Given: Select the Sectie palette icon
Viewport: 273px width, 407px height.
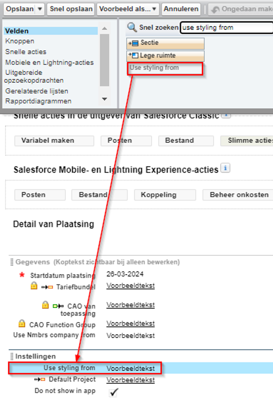Looking at the screenshot, I should (134, 43).
